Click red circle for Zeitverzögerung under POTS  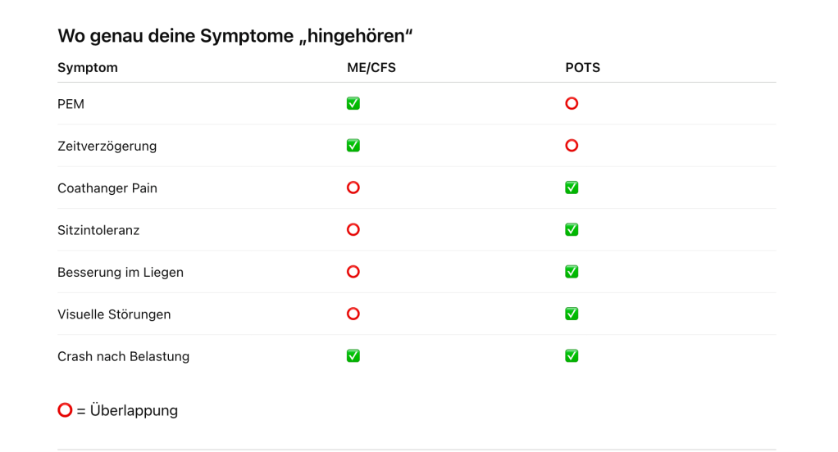click(x=572, y=146)
